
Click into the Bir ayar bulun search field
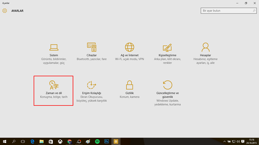[229, 11]
